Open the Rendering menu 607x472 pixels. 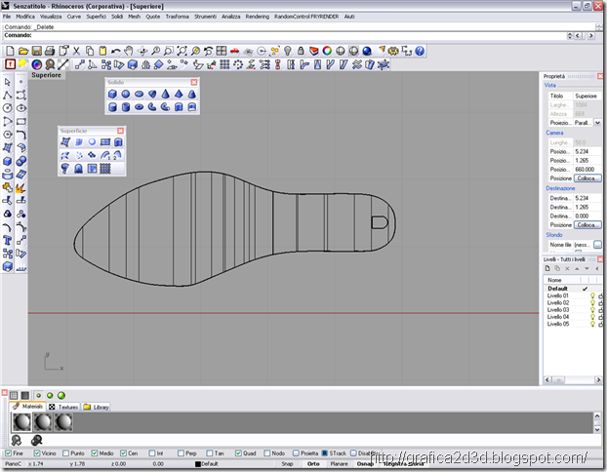click(258, 17)
